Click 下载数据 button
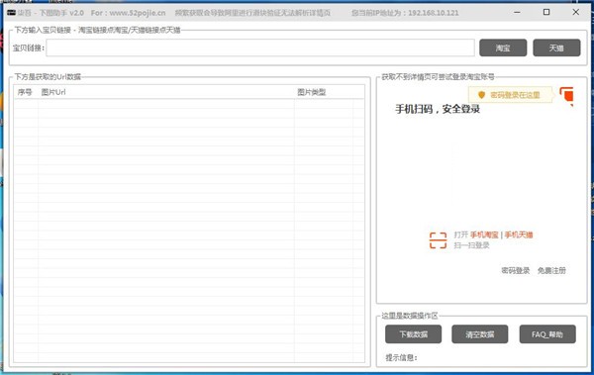594x375 pixels. pos(413,334)
